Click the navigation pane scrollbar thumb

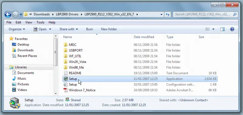pyautogui.click(x=56, y=52)
